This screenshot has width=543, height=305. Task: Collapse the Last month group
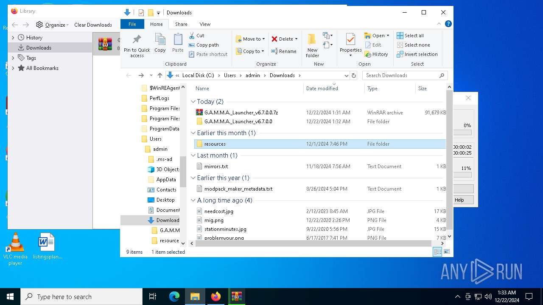[193, 155]
